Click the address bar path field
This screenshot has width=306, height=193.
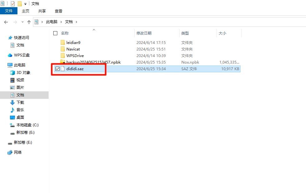click(x=187, y=22)
